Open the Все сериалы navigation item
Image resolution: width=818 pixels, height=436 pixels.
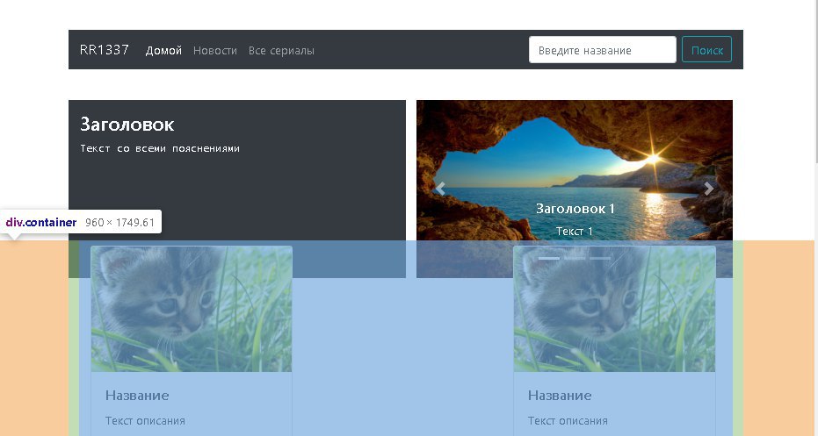click(x=281, y=51)
